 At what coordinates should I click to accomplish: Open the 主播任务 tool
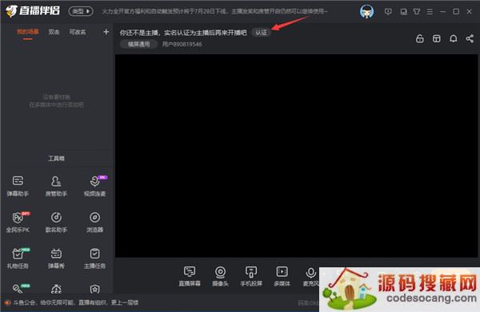95,259
